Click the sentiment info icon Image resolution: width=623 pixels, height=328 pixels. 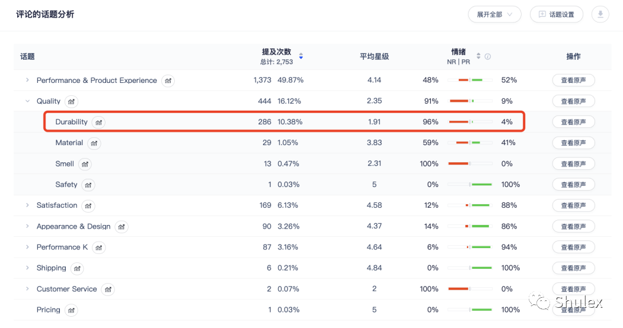point(488,56)
